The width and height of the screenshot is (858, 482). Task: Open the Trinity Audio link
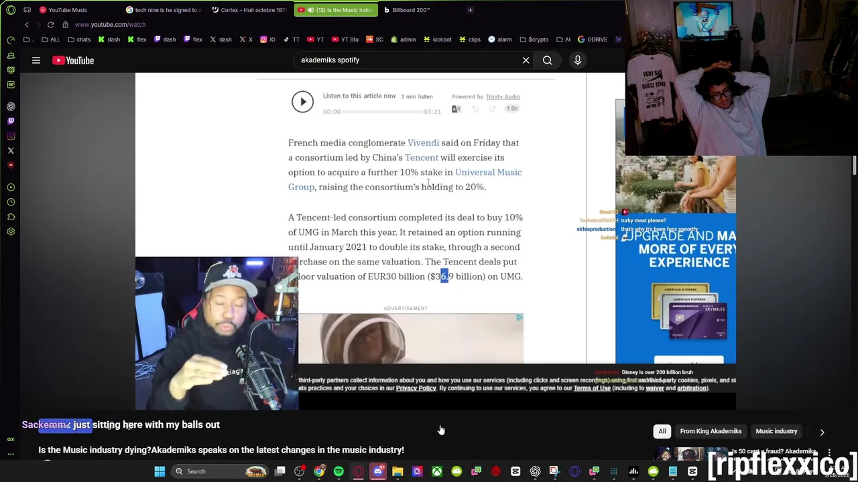point(502,96)
